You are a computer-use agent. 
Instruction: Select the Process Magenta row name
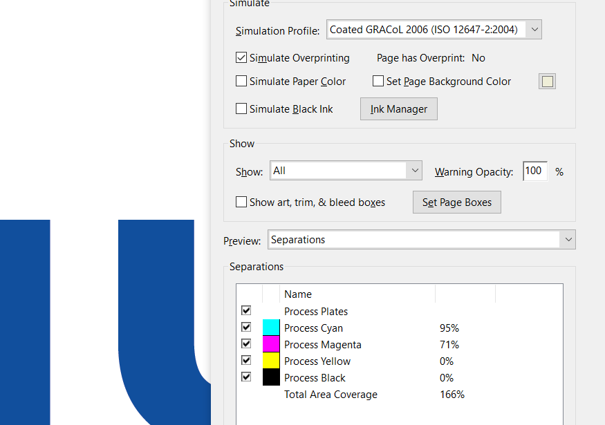pos(323,345)
